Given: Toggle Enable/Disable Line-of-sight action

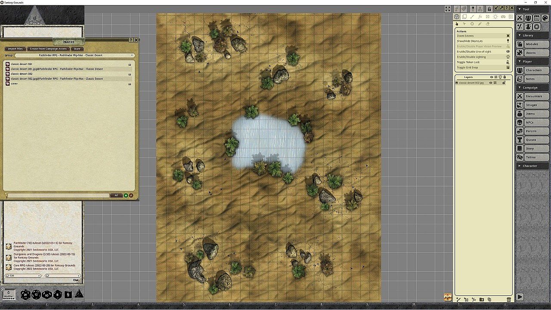Looking at the screenshot, I should coord(483,52).
